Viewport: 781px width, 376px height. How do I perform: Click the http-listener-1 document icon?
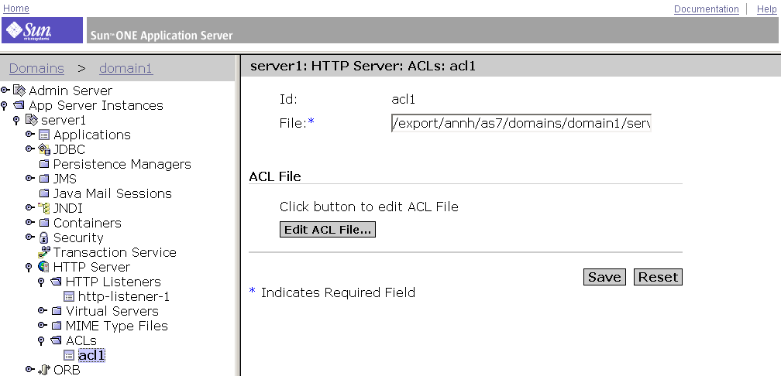69,296
